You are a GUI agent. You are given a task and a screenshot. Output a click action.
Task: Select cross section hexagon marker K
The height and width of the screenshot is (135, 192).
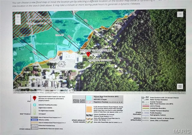(x=29, y=82)
